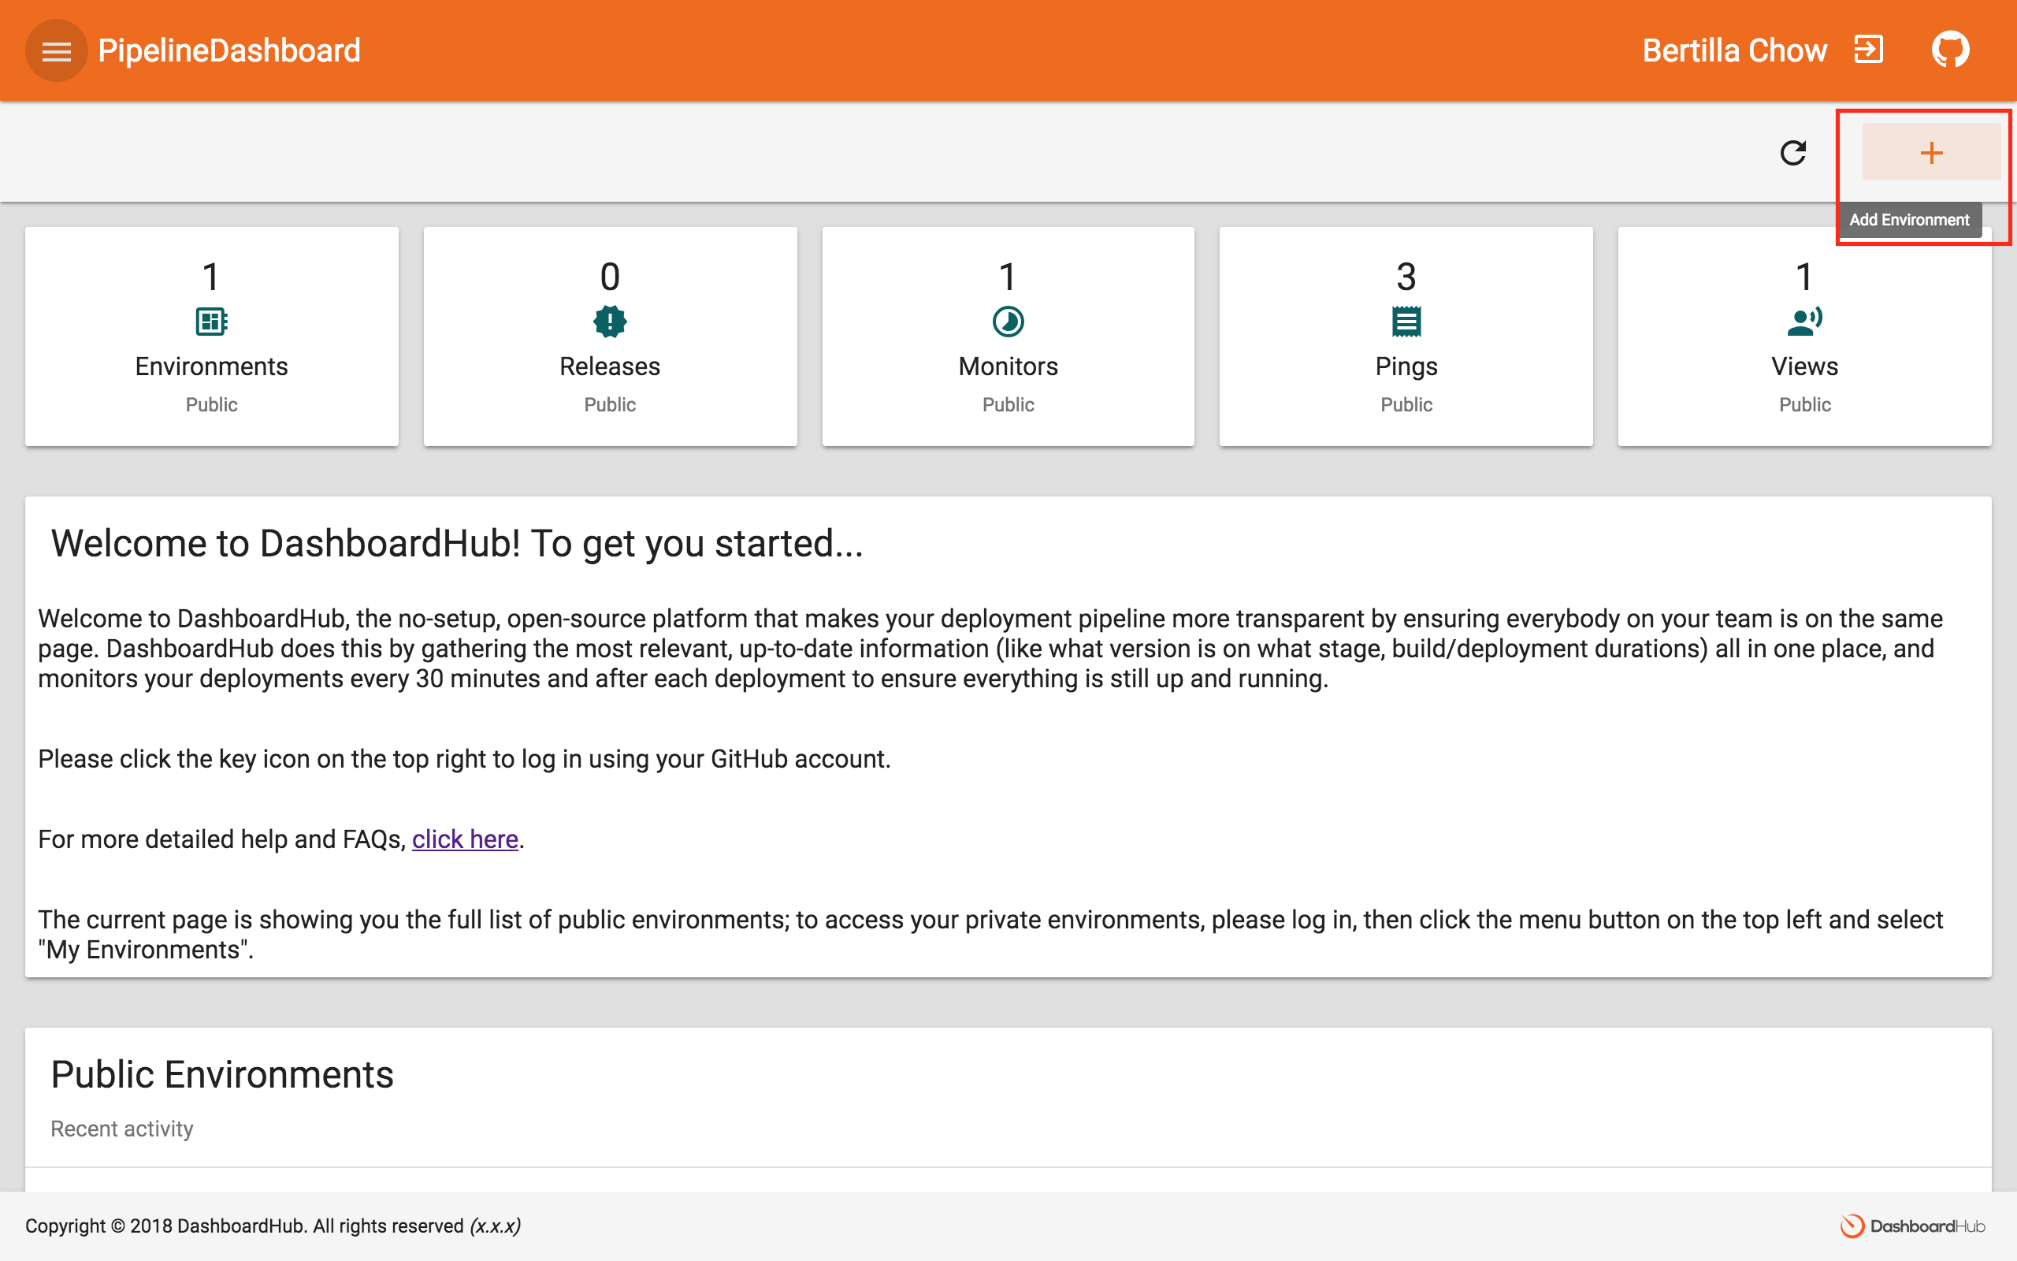Open the GitHub octocat icon link
The image size is (2017, 1261).
[x=1949, y=49]
